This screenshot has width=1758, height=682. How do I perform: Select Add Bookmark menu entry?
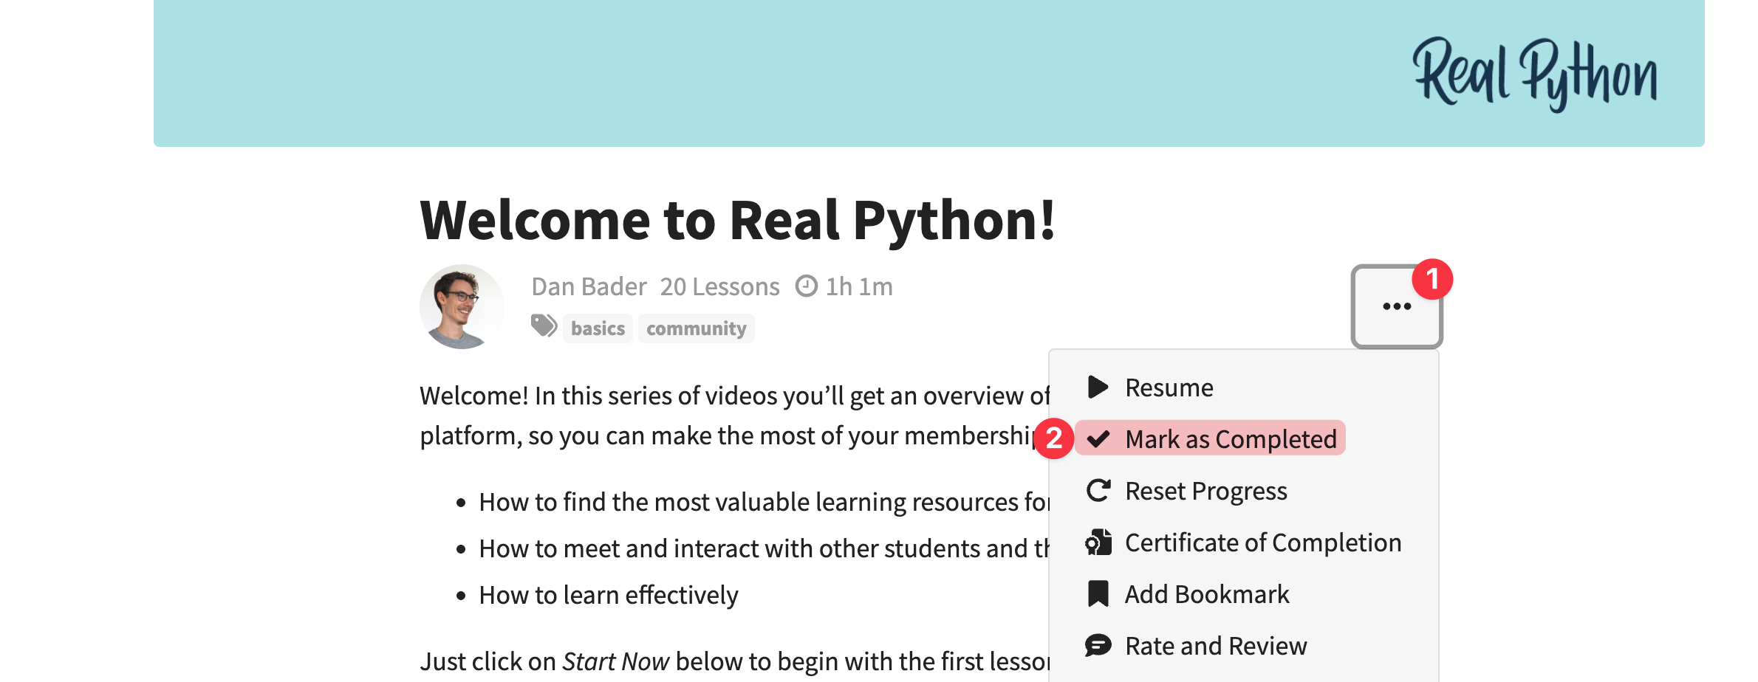tap(1207, 594)
